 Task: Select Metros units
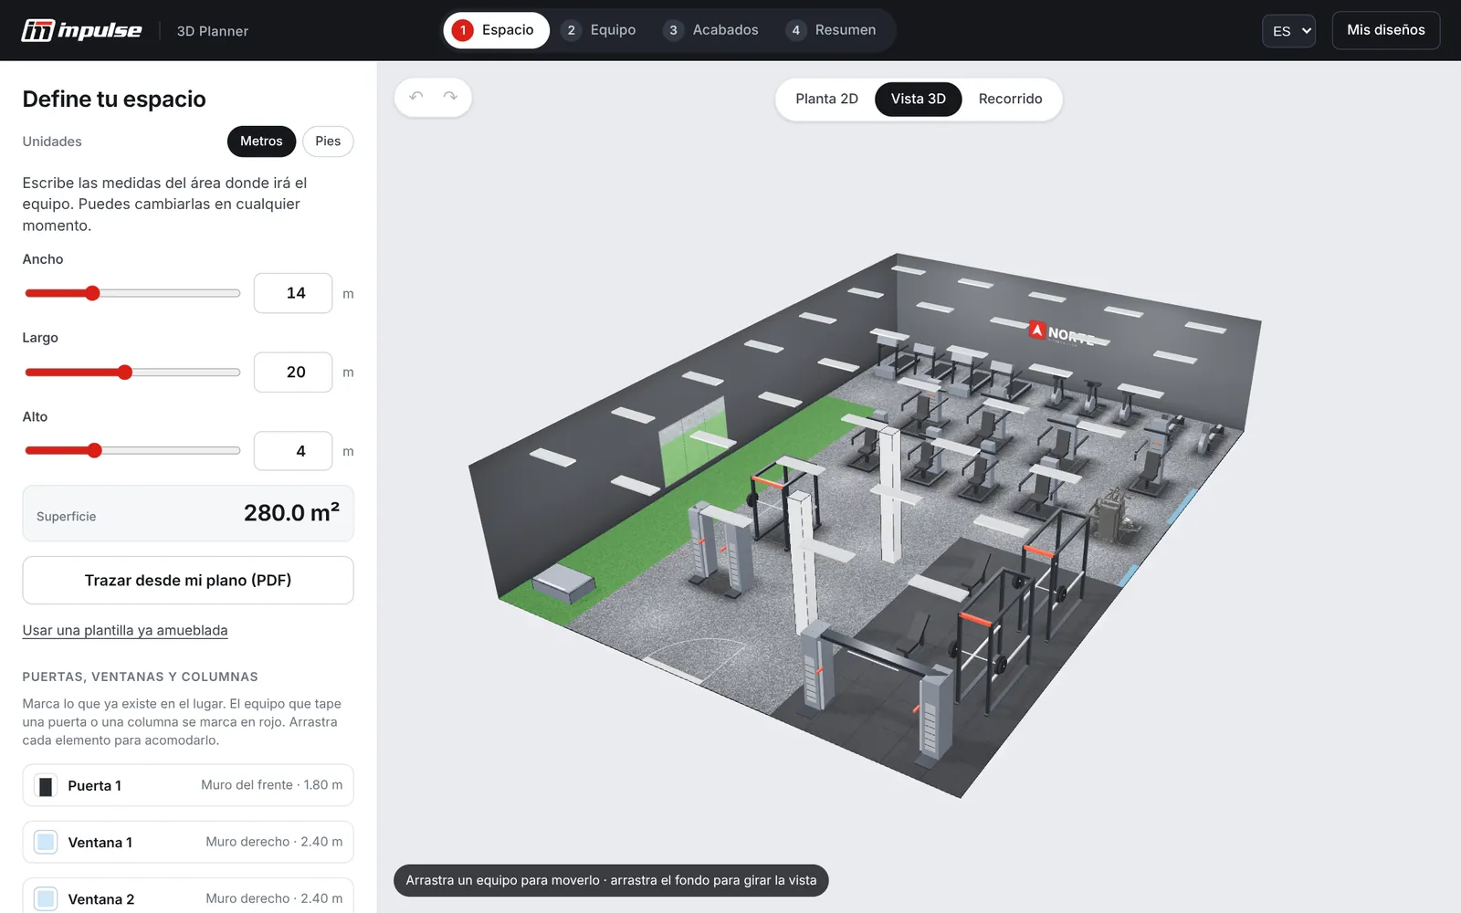point(261,142)
